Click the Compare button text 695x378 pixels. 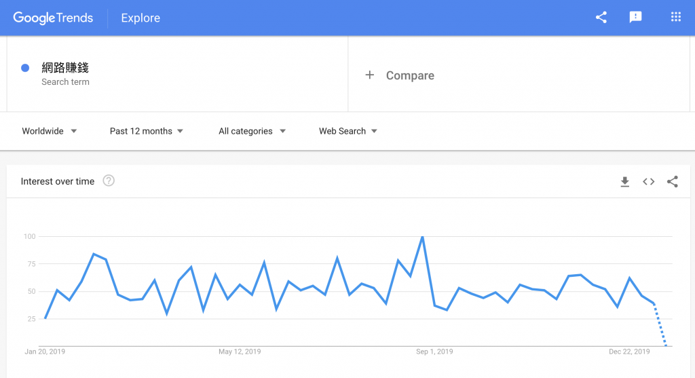(410, 76)
